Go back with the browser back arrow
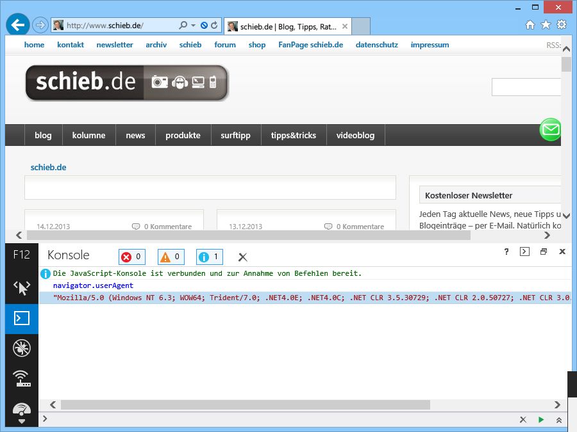Viewport: 577px width, 432px height. [18, 25]
